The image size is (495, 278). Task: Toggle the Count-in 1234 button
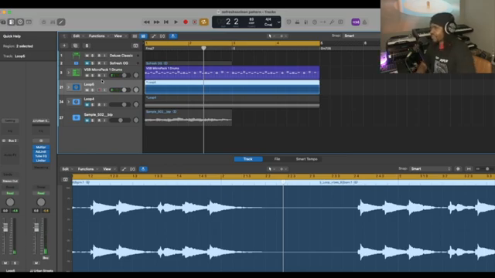(356, 22)
